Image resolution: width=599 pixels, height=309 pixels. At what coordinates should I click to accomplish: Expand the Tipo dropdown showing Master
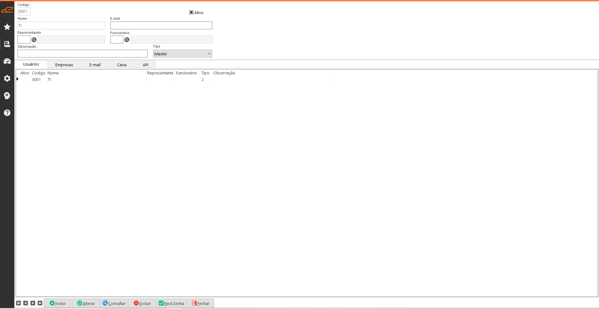[182, 54]
